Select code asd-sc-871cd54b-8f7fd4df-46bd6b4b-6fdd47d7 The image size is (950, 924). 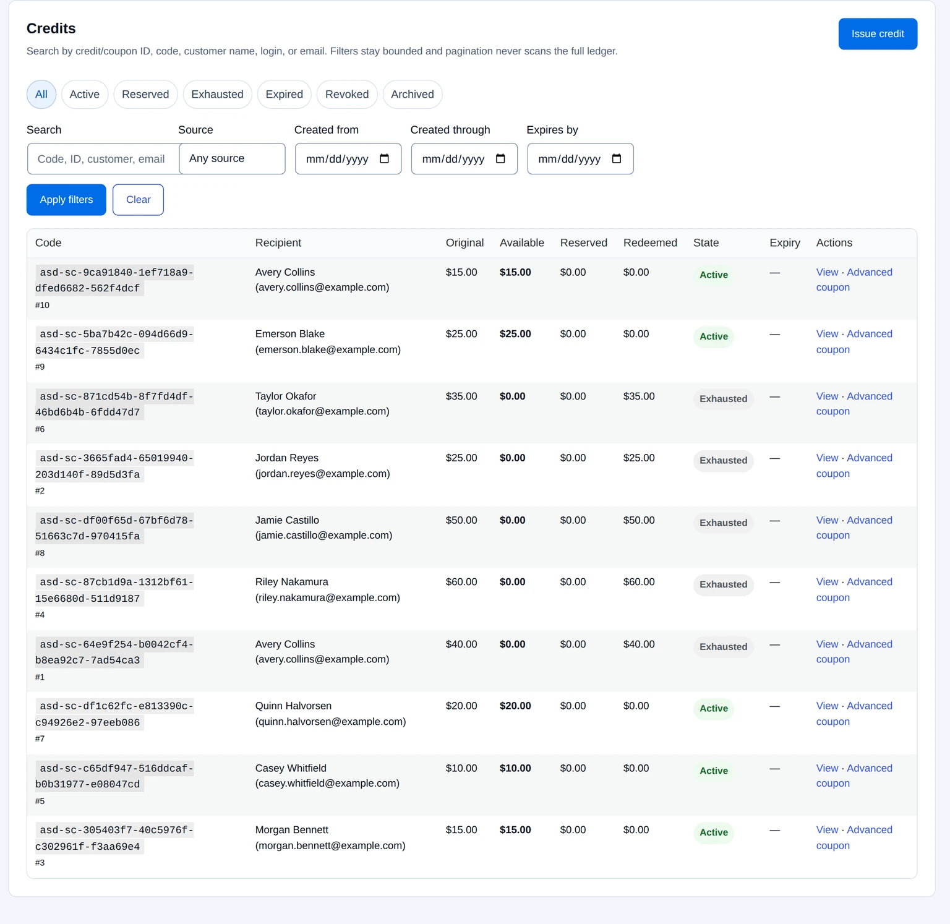pos(114,404)
